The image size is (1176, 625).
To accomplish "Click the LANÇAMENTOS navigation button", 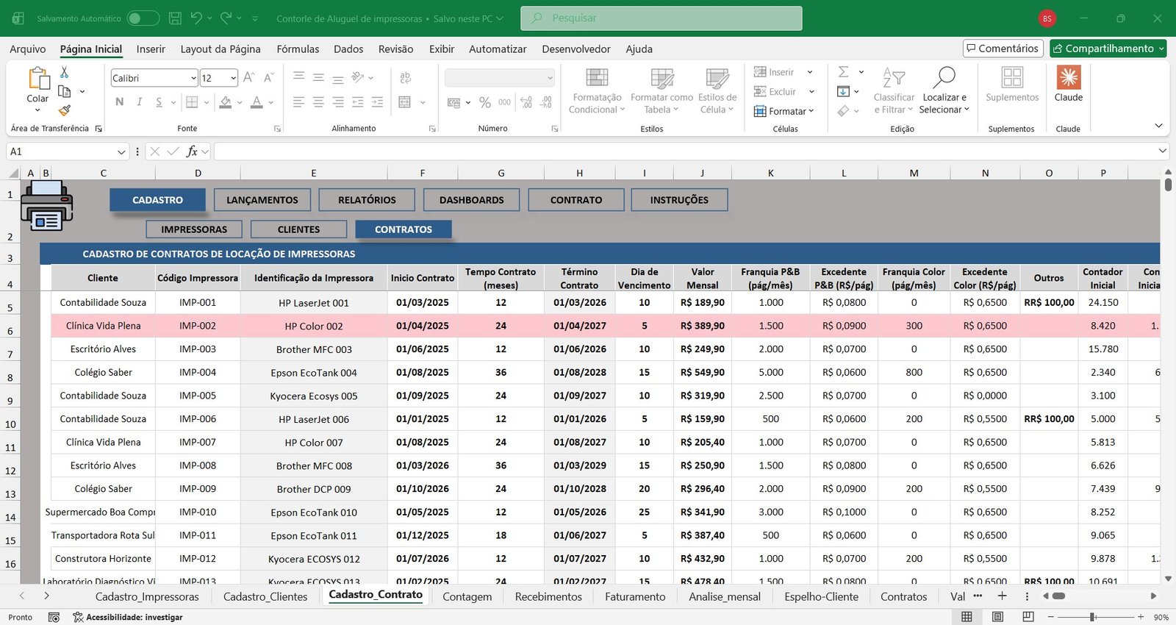I will tap(262, 200).
